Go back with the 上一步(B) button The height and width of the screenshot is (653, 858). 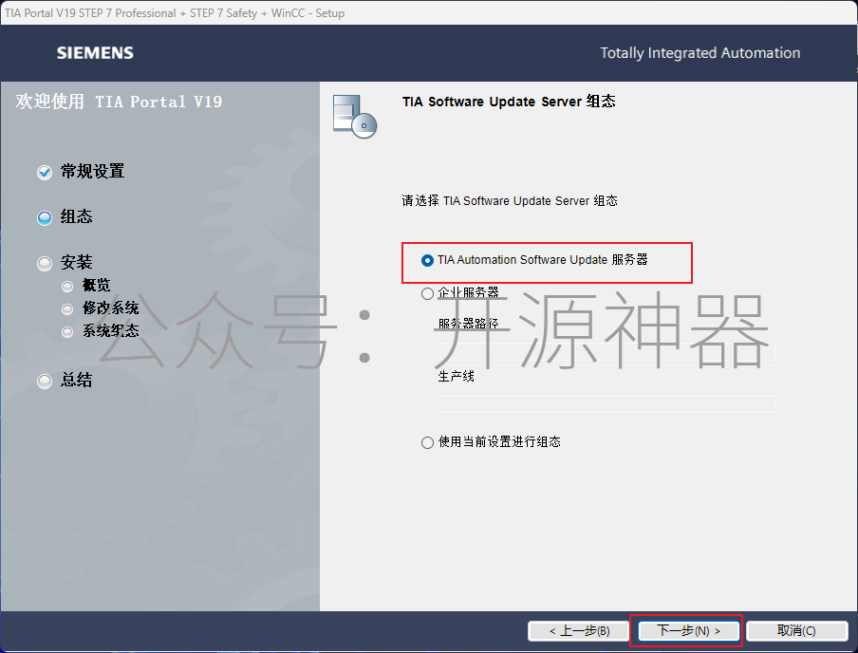coord(579,631)
